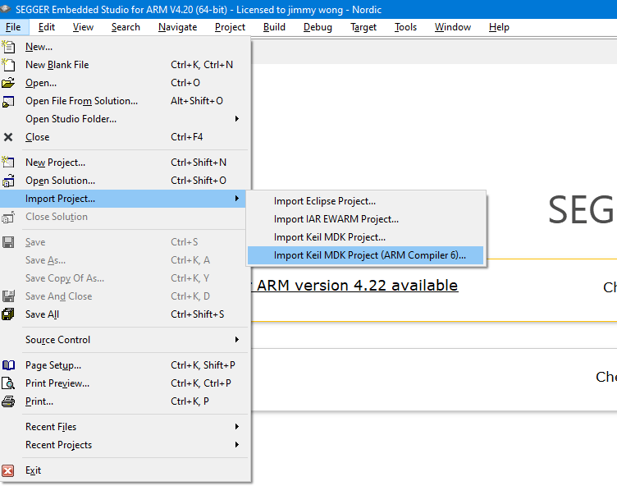
Task: Click the Save All icon
Action: click(9, 314)
